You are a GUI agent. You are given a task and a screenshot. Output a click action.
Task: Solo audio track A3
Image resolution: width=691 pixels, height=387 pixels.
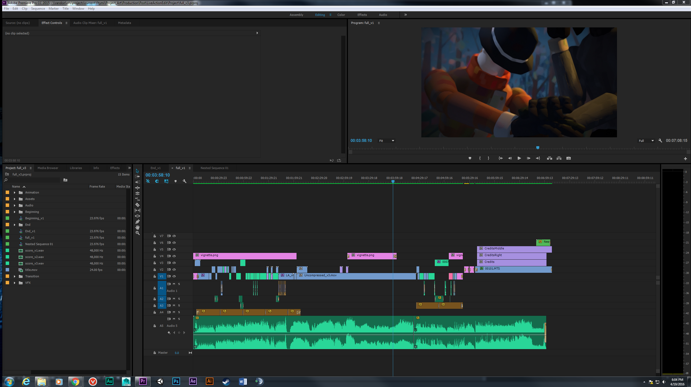(179, 306)
